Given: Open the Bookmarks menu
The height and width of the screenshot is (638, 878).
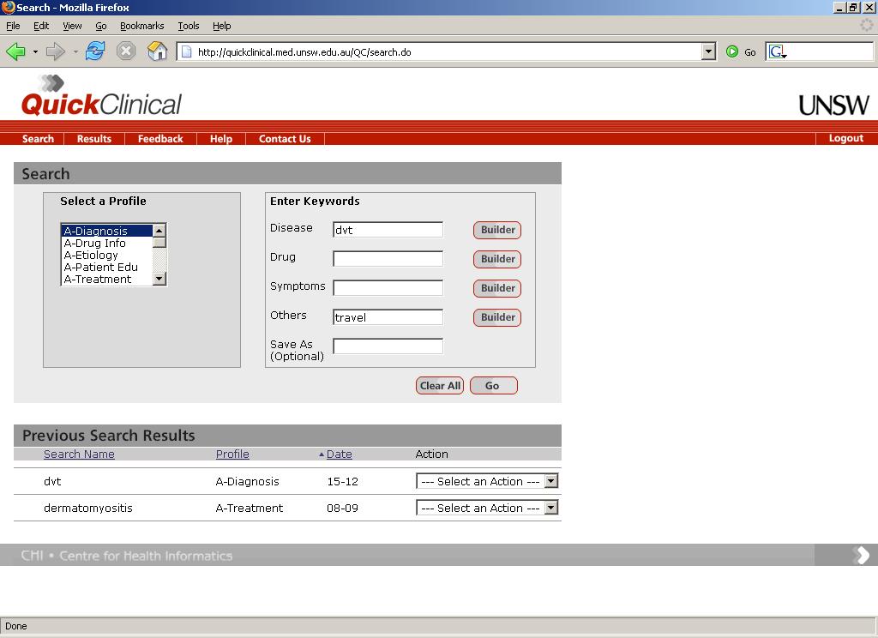Looking at the screenshot, I should [x=141, y=26].
